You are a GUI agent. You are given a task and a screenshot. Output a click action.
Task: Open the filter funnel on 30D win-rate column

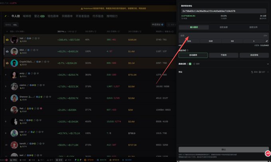(95, 32)
